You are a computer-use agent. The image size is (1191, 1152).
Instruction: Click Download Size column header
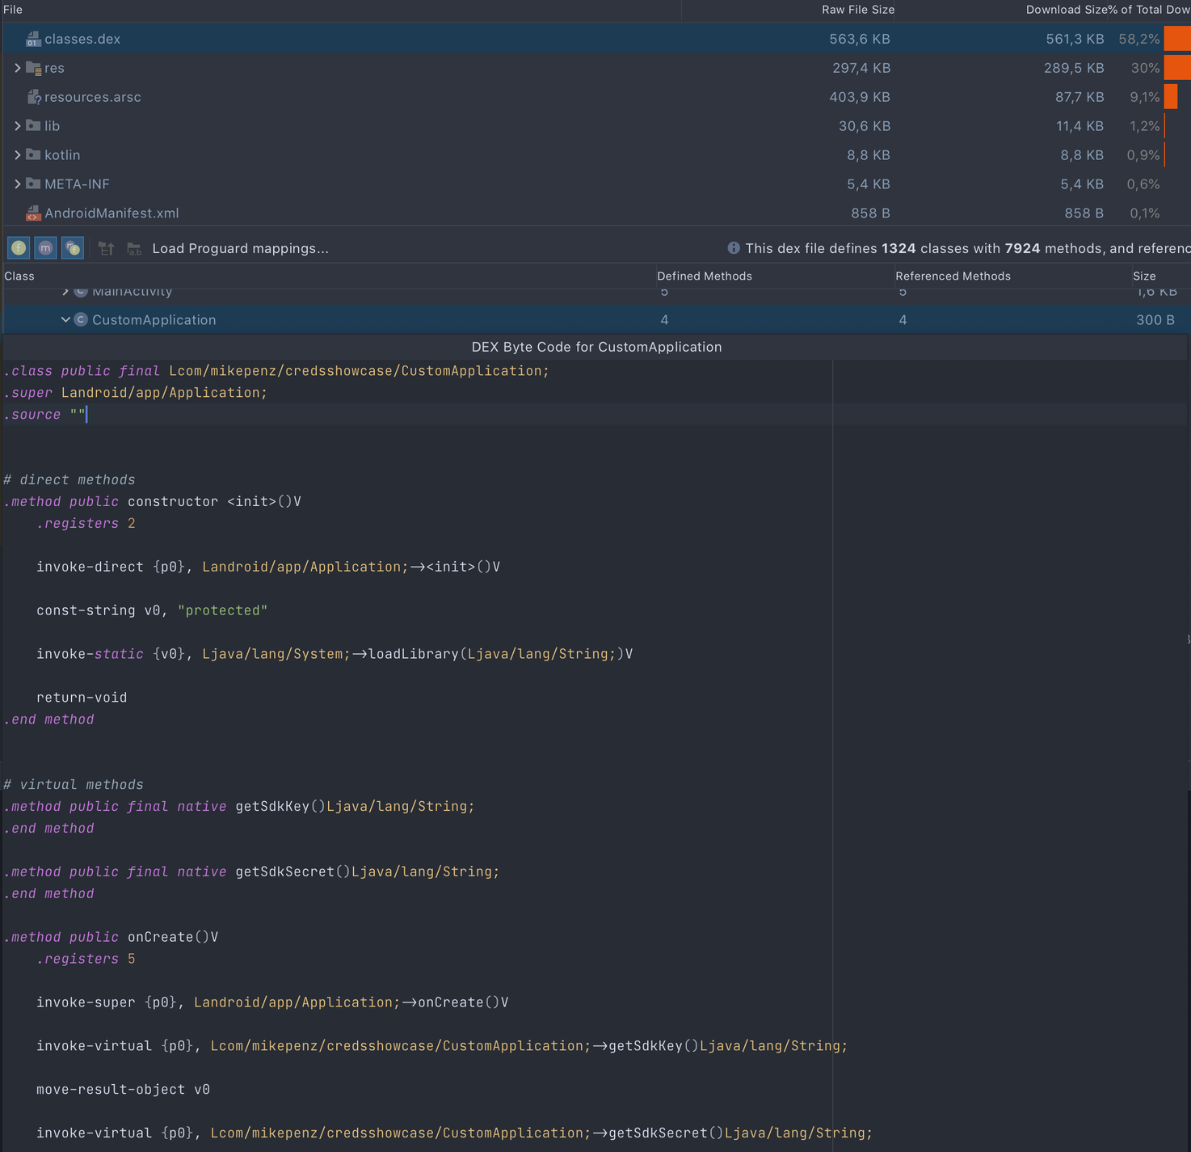click(1066, 10)
